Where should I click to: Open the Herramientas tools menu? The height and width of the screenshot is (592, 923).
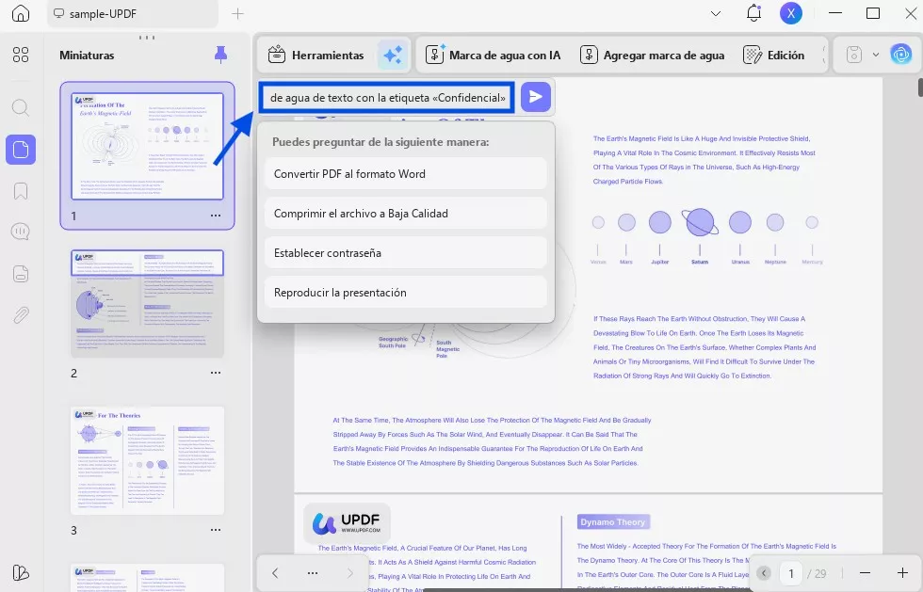click(x=316, y=55)
